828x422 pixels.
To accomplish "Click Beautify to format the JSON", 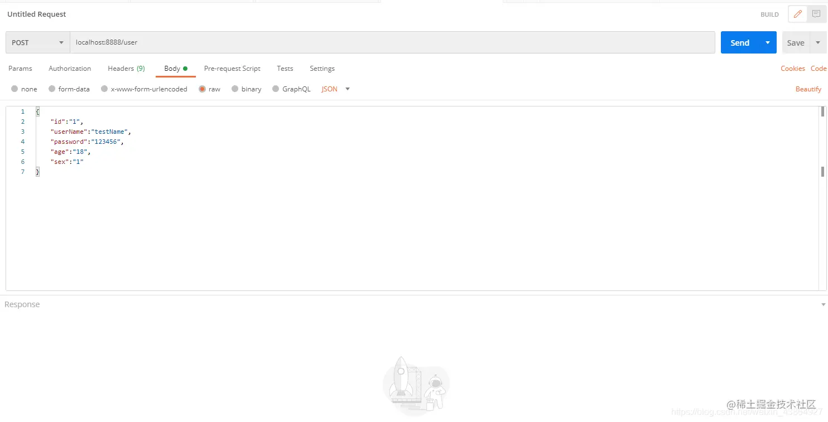I will click(x=808, y=89).
